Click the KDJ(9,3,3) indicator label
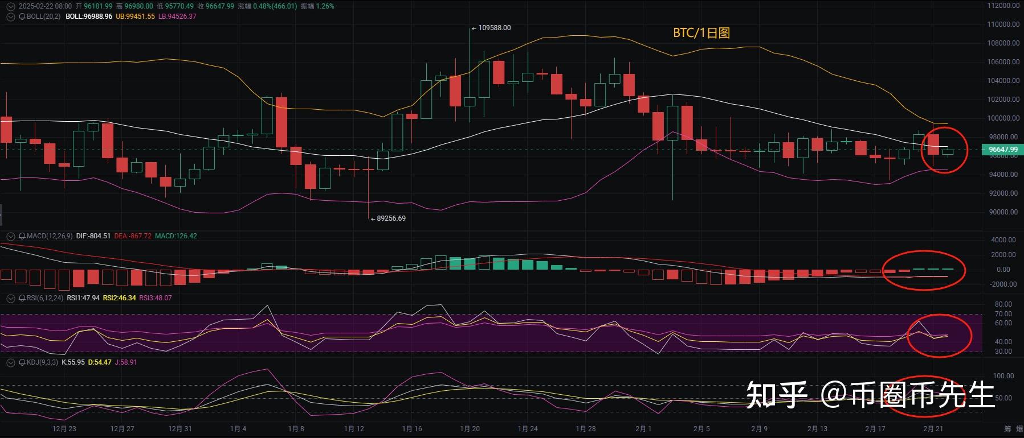Screen dimensions: 1024x438 point(42,362)
